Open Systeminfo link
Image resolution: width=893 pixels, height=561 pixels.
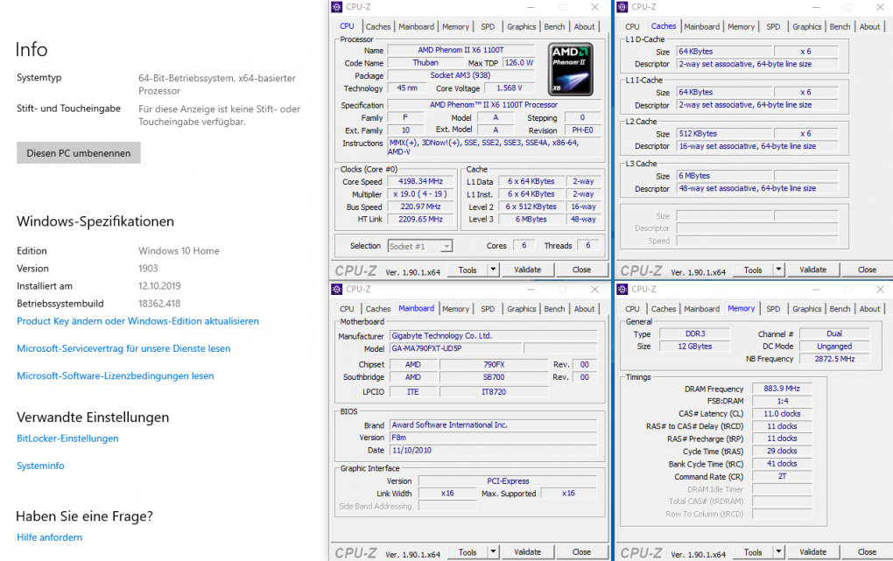click(40, 466)
